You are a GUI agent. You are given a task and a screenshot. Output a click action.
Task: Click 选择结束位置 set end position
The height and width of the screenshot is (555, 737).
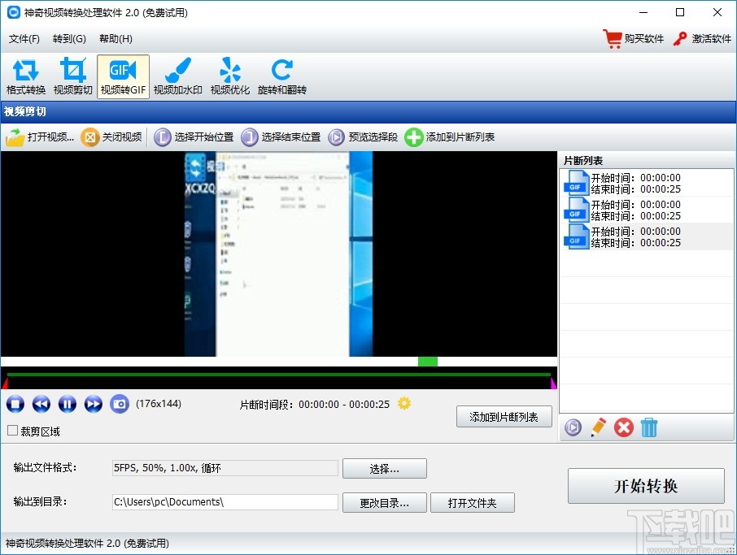[281, 137]
